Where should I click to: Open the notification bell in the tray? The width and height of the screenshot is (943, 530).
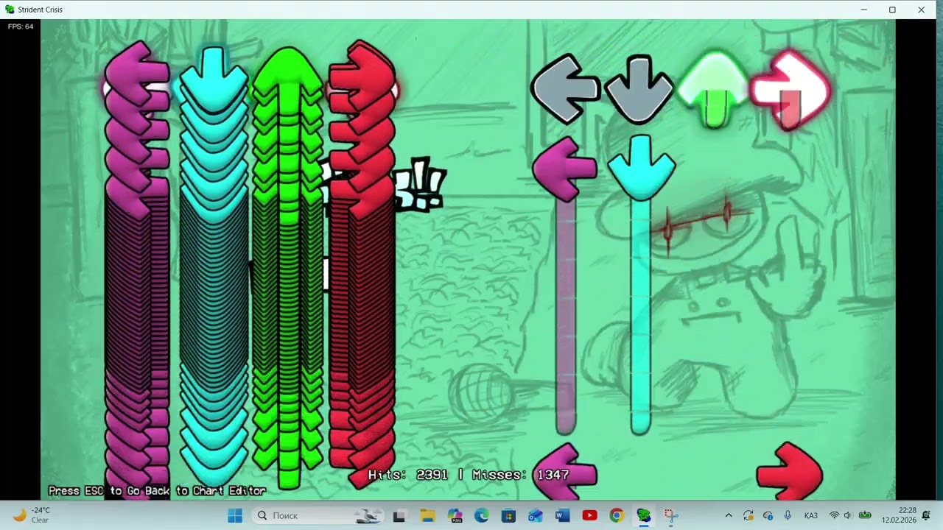coord(927,515)
